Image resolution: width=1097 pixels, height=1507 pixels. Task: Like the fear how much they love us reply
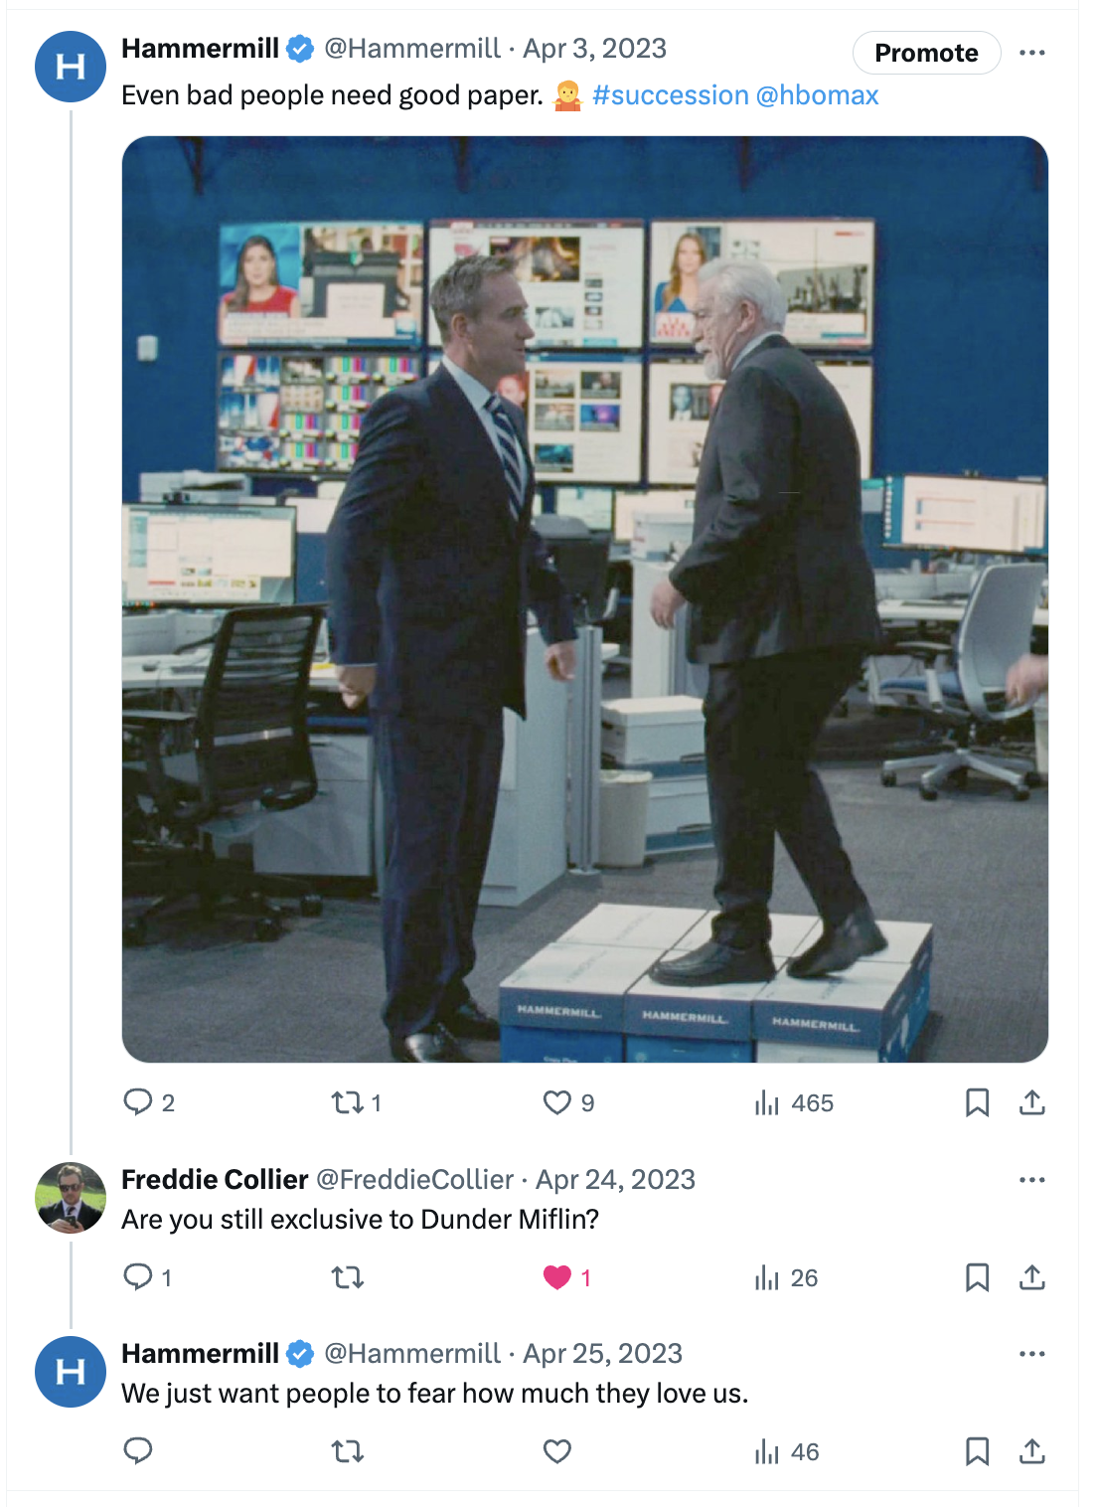(557, 1451)
